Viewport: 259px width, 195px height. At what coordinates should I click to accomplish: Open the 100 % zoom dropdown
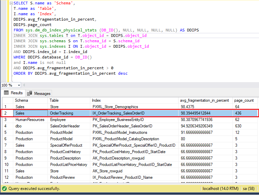[19, 85]
